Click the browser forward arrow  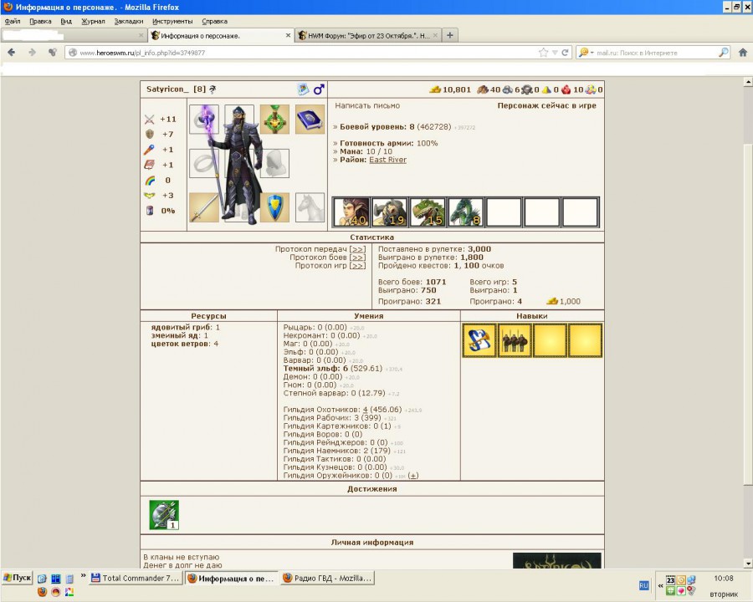[32, 53]
